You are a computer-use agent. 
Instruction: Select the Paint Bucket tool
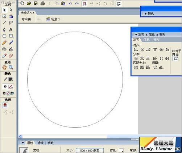point(11,49)
